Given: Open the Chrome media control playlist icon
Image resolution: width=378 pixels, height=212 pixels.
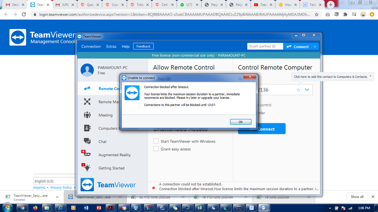Looking at the screenshot, I should click(x=354, y=14).
